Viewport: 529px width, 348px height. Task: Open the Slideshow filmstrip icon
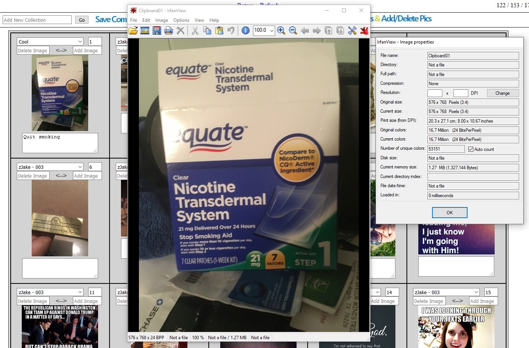(145, 31)
